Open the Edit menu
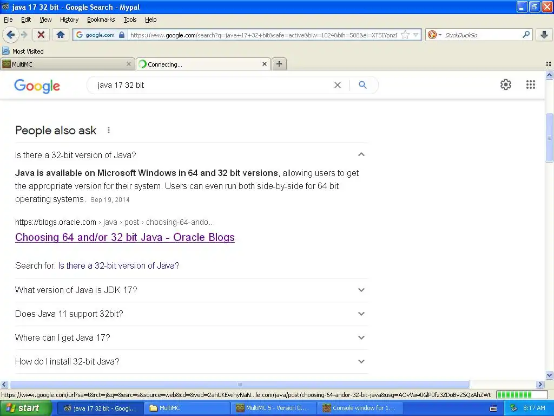This screenshot has width=554, height=416. coord(26,19)
